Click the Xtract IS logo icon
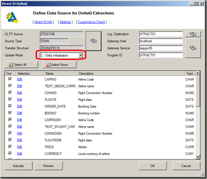 click(x=12, y=18)
